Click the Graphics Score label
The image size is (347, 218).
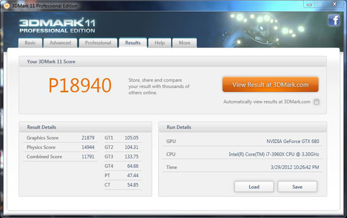(43, 138)
